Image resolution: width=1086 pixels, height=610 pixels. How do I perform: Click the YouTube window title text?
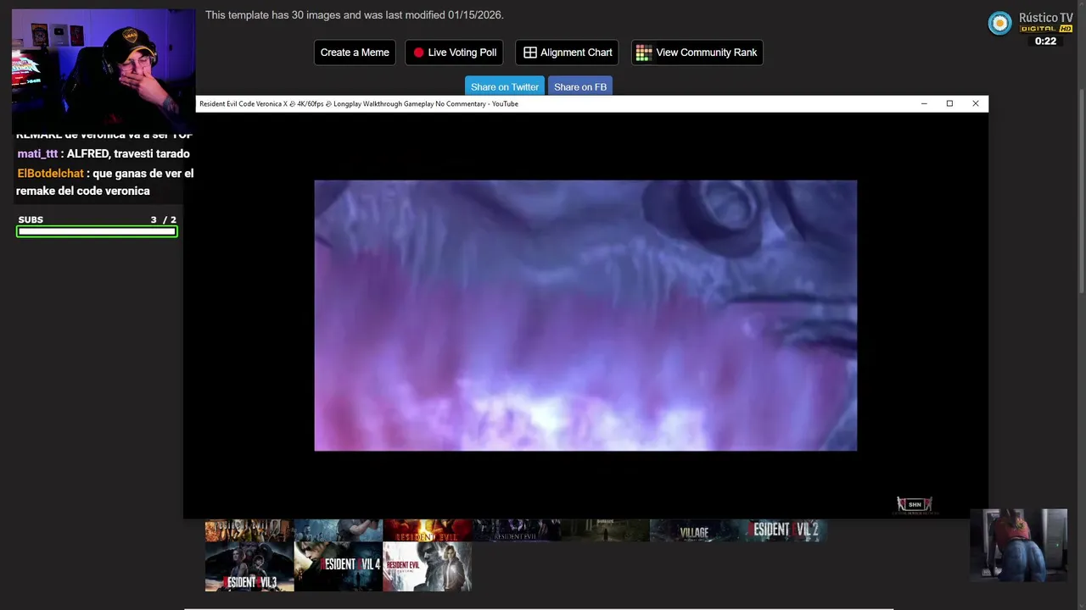[x=359, y=103]
